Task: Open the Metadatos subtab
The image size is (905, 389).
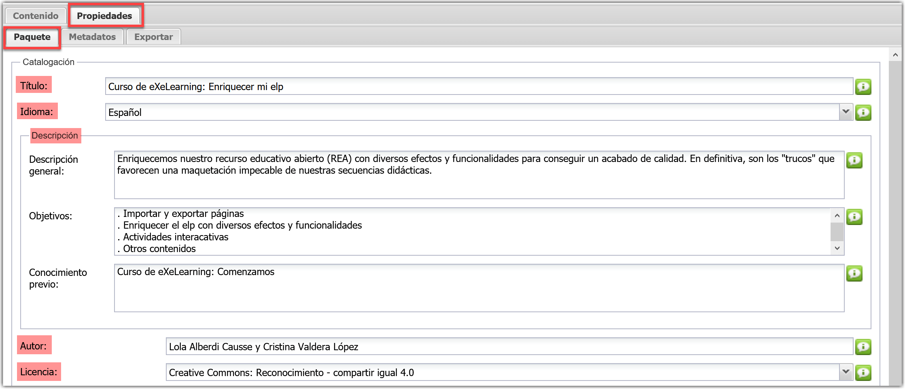Action: [x=92, y=37]
